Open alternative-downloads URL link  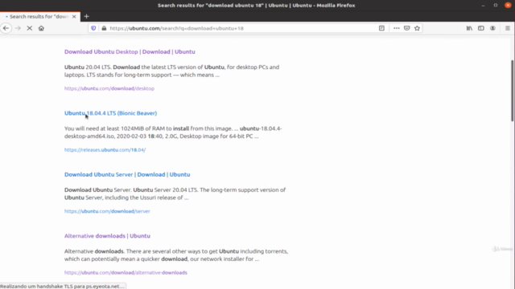coord(126,273)
